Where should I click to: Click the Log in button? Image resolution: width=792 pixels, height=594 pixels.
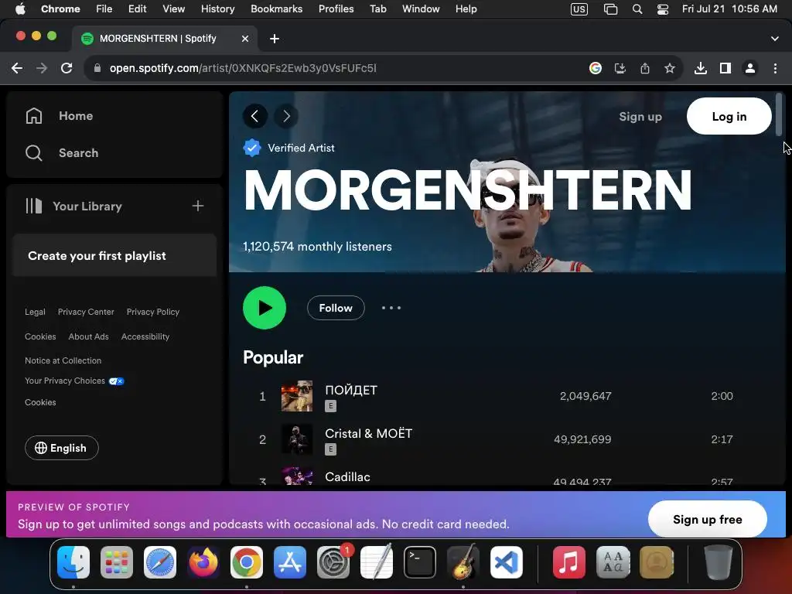(729, 116)
